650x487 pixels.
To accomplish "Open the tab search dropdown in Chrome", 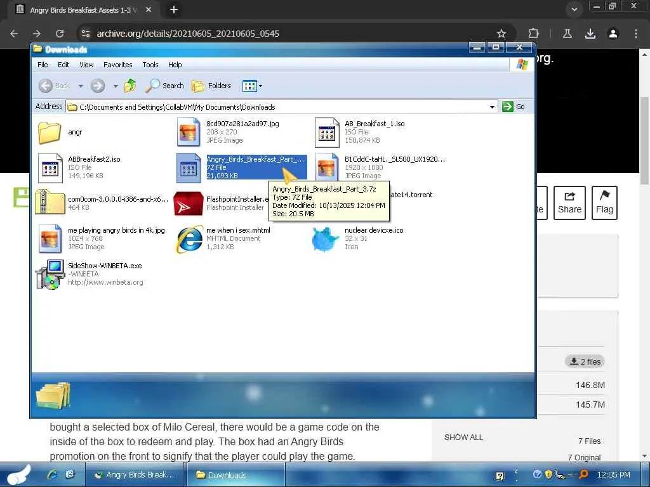I will click(574, 9).
